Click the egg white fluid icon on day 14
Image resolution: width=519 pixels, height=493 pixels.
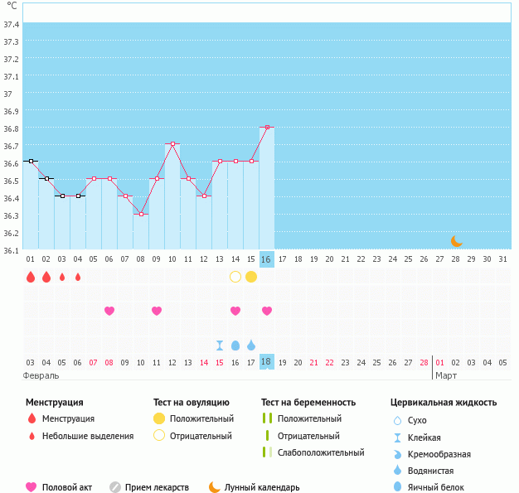click(x=235, y=345)
